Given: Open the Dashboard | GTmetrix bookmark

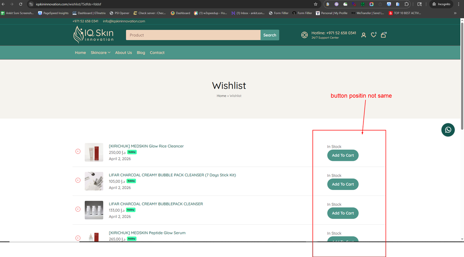Looking at the screenshot, I should coord(89,13).
